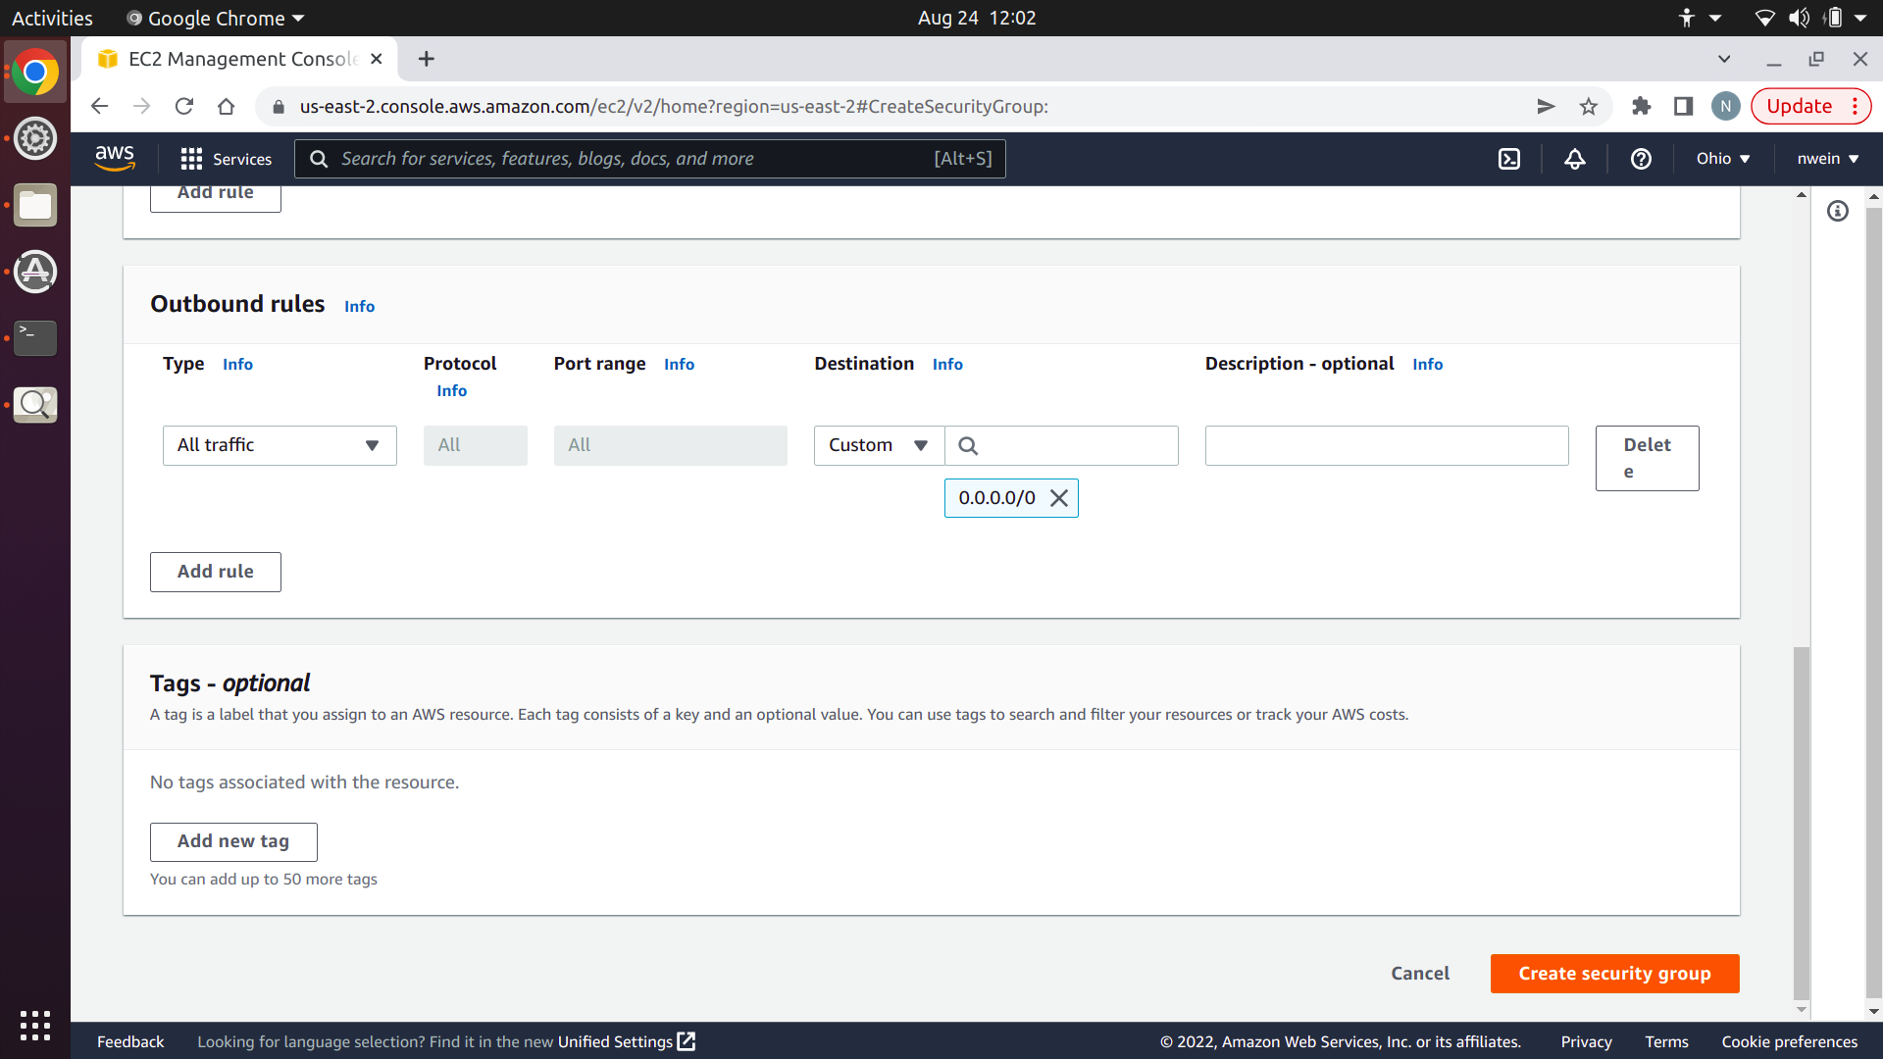Open Google Chrome app menu in top bar
1883x1059 pixels.
(216, 18)
